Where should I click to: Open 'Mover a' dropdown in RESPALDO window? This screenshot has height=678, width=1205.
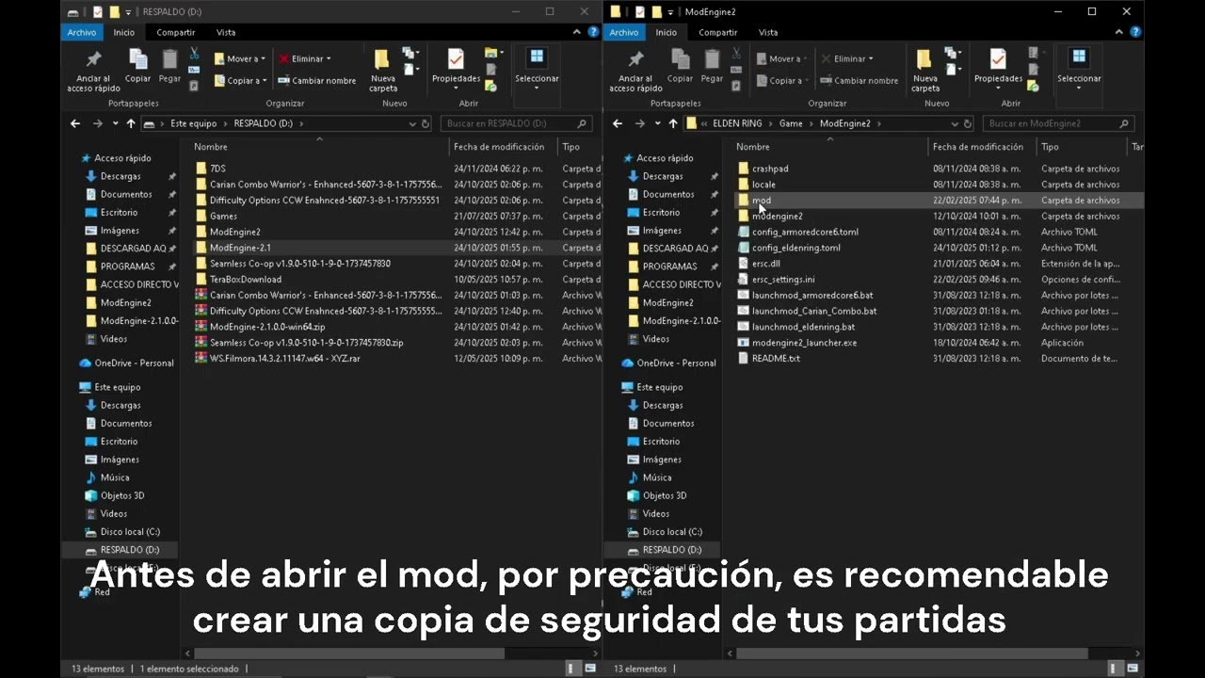coord(240,58)
